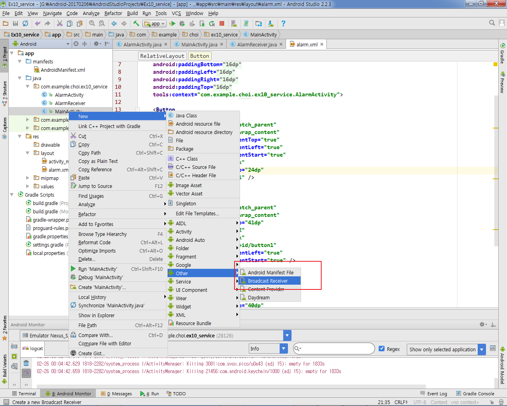Expand the mipmap folder
The height and width of the screenshot is (406, 507).
[x=27, y=178]
